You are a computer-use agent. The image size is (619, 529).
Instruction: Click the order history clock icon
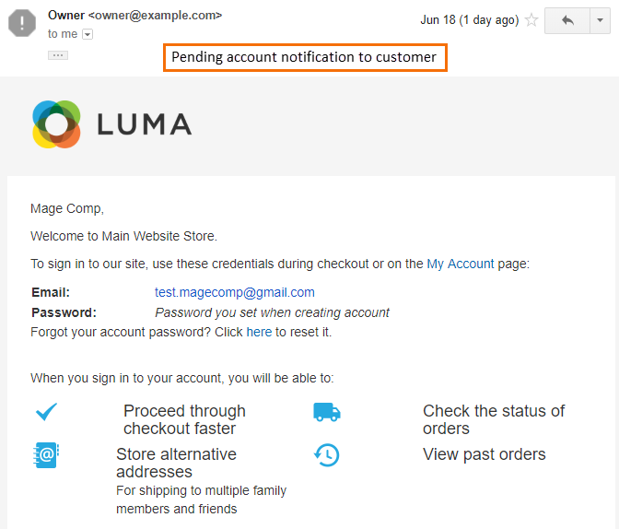326,455
